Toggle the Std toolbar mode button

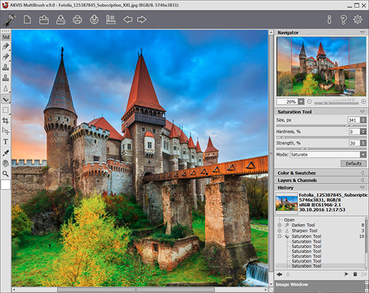(6, 37)
